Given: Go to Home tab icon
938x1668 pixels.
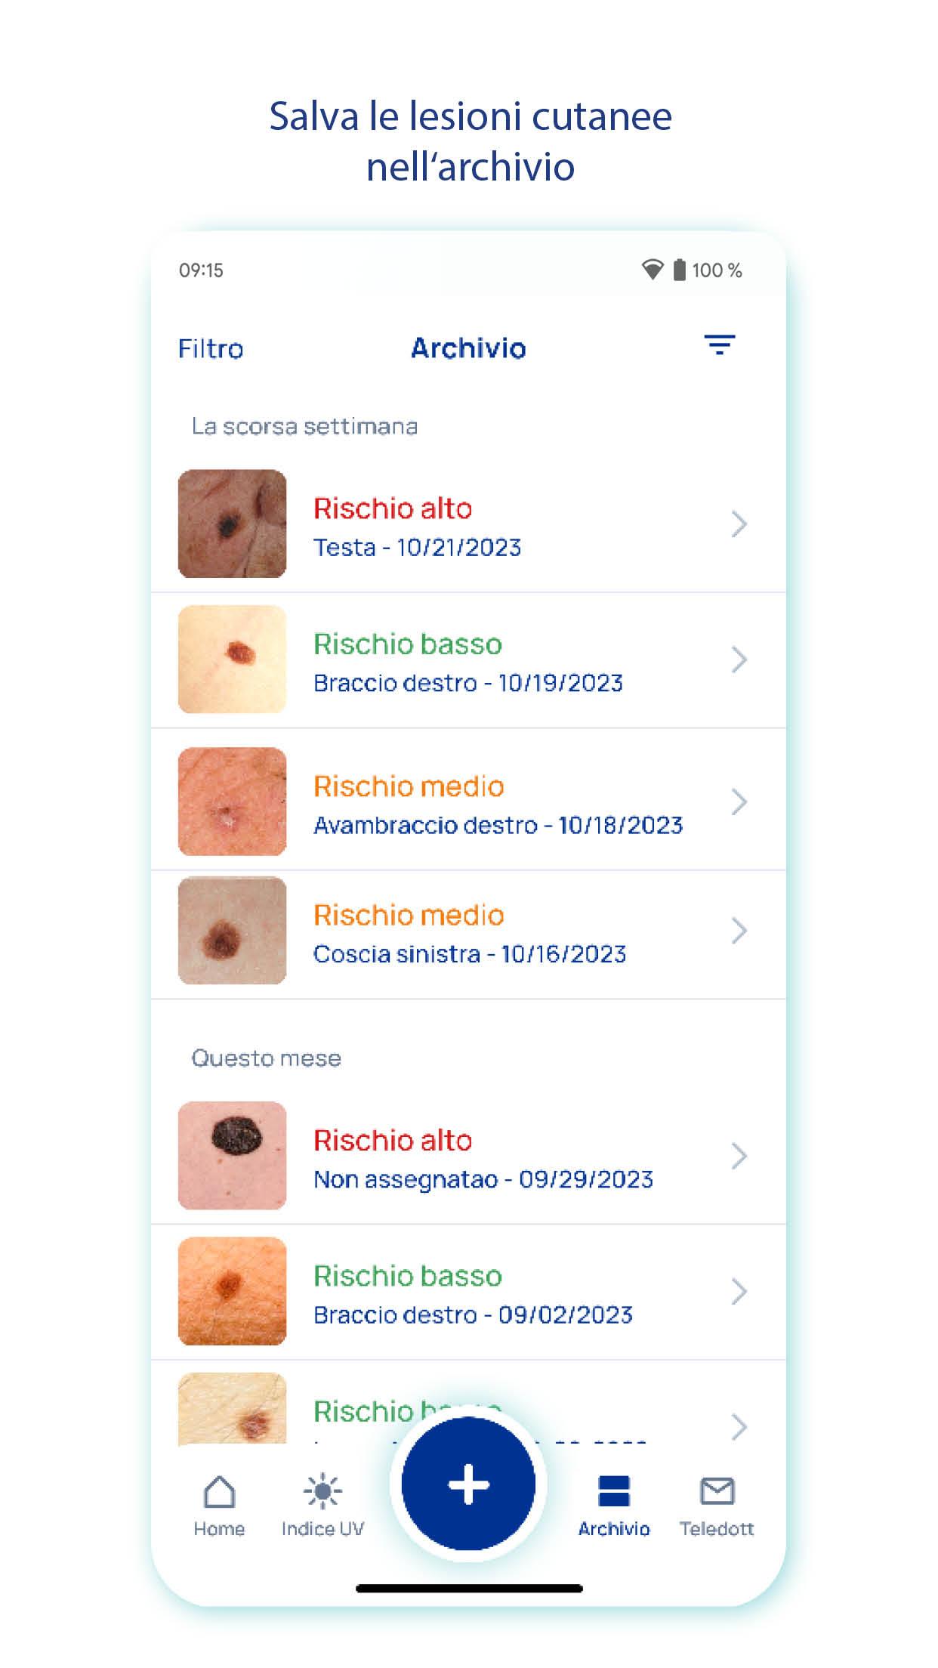Looking at the screenshot, I should 219,1491.
